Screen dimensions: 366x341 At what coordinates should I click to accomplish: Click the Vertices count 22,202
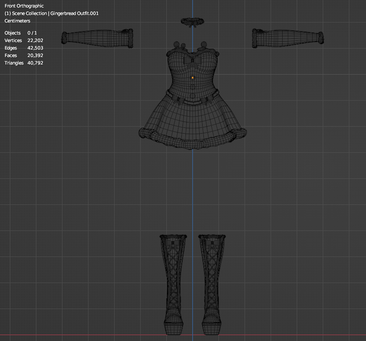[x=35, y=40]
